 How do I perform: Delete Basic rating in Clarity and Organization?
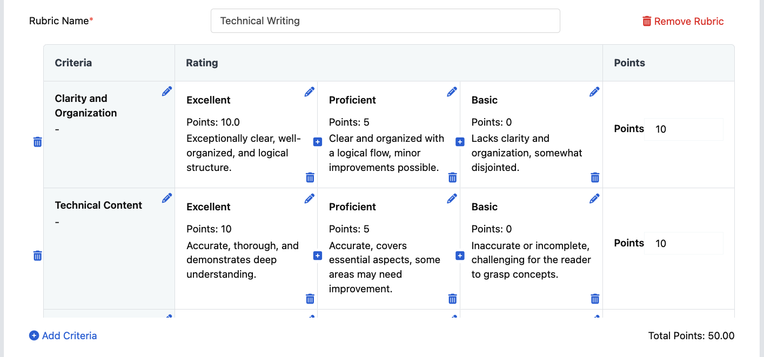pos(595,177)
